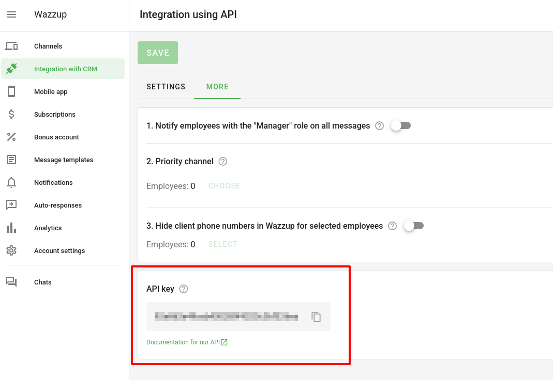Click the Channels devices icon

[11, 46]
